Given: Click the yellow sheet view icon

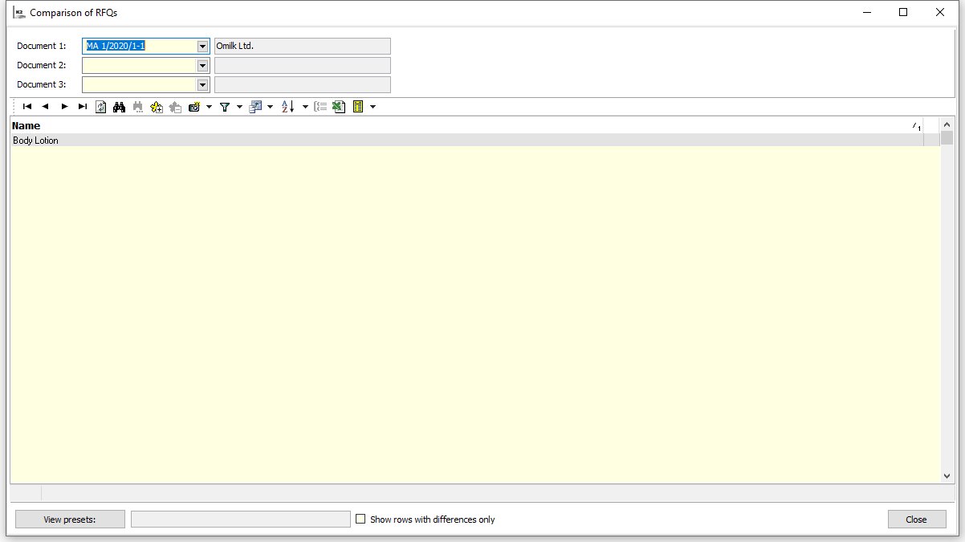Looking at the screenshot, I should point(358,107).
